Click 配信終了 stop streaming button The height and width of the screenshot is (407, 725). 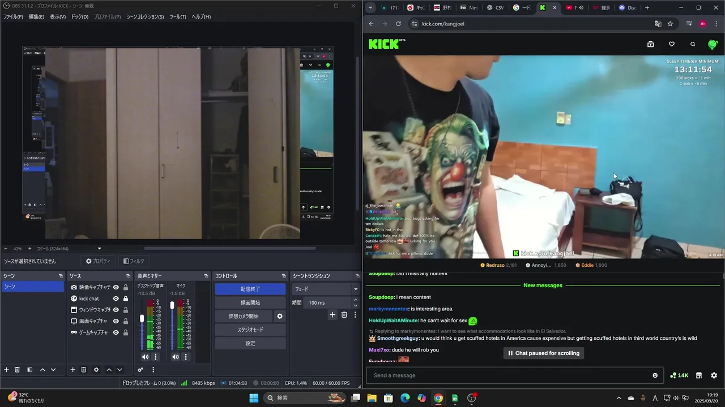pos(250,289)
